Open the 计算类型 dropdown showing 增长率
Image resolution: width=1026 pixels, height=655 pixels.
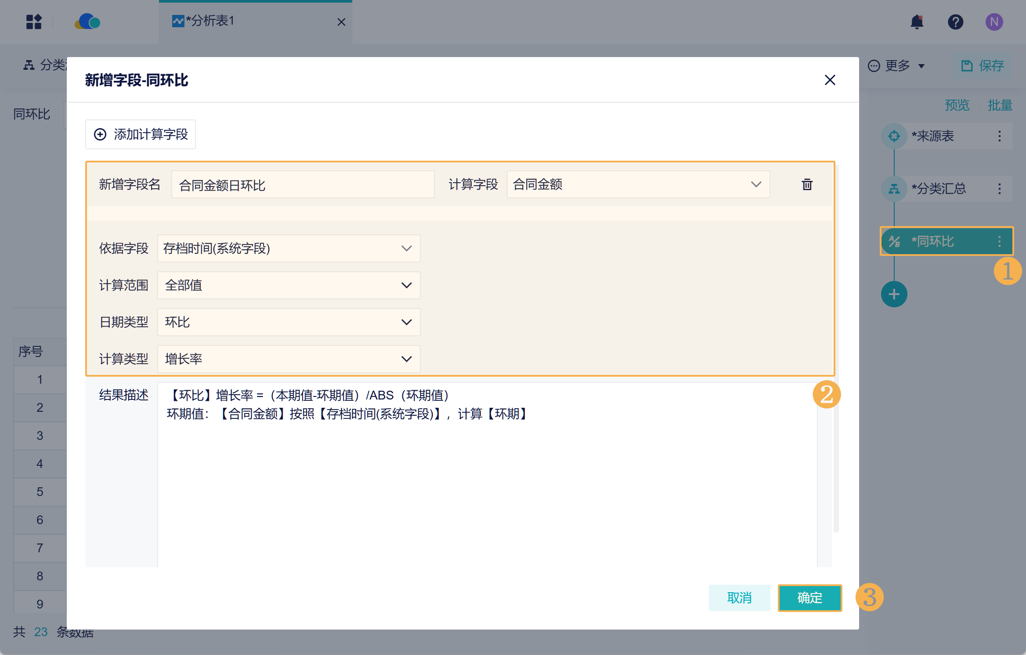[x=289, y=359]
